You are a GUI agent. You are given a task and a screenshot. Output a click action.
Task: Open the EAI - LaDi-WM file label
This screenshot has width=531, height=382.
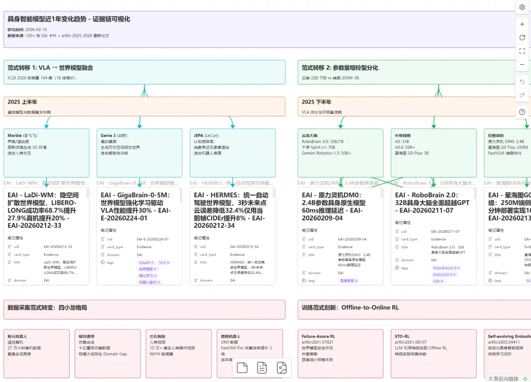46,183
